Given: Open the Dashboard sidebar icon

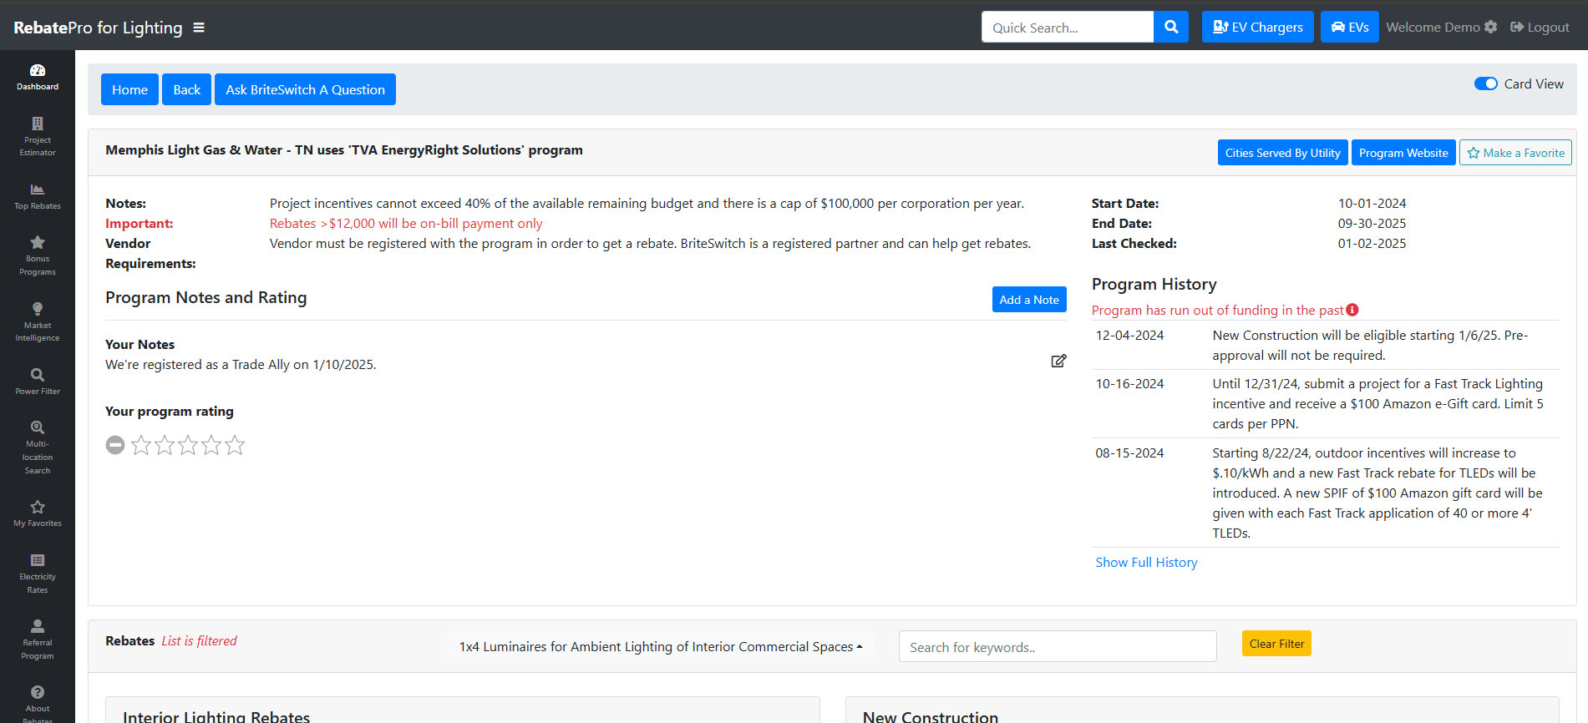Looking at the screenshot, I should point(38,77).
